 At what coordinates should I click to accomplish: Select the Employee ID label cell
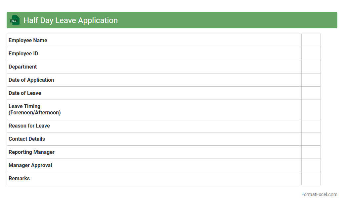click(x=23, y=54)
